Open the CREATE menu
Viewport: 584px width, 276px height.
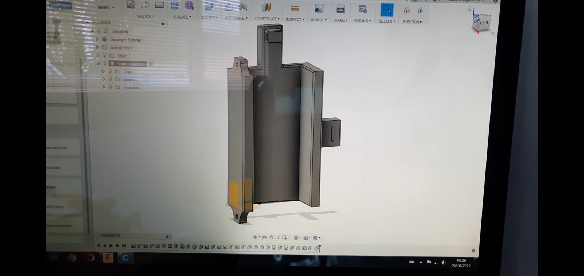click(182, 17)
